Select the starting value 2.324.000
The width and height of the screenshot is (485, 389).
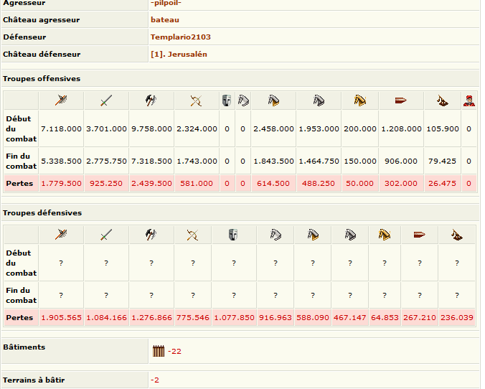197,128
